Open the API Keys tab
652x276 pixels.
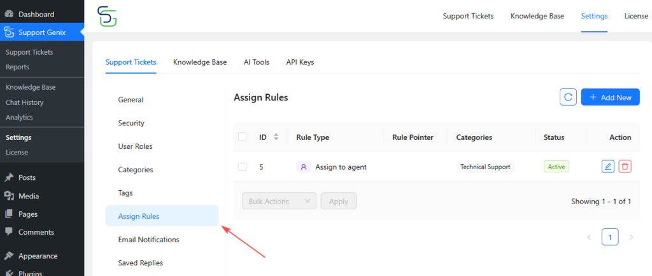(300, 62)
